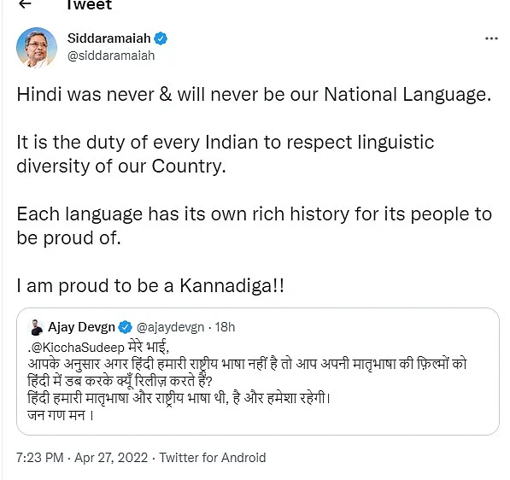Image resolution: width=510 pixels, height=480 pixels.
Task: Click the 18h timestamp on quoted tweet
Action: tap(225, 327)
